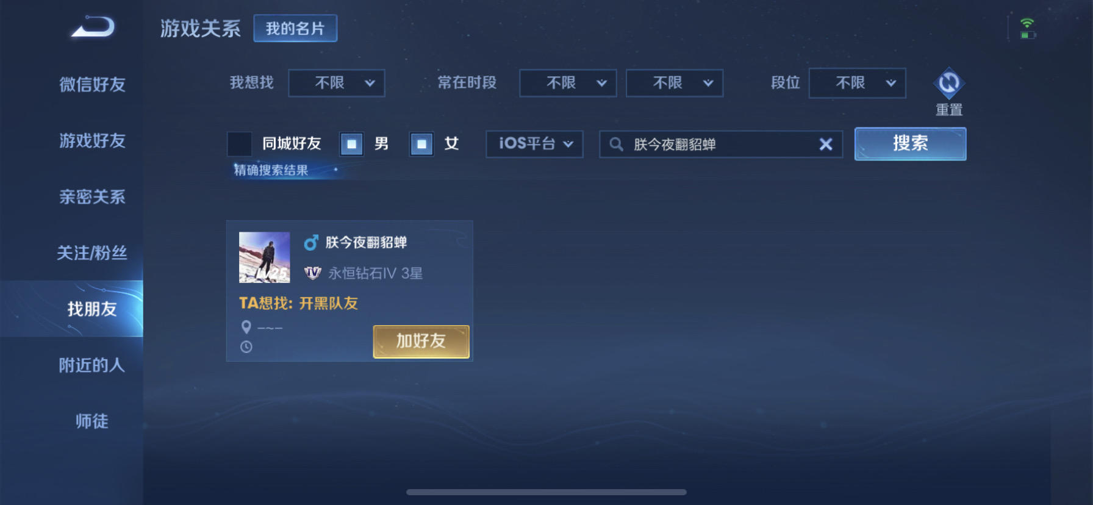
Task: Open the first 常在时段 dropdown
Action: [x=568, y=83]
